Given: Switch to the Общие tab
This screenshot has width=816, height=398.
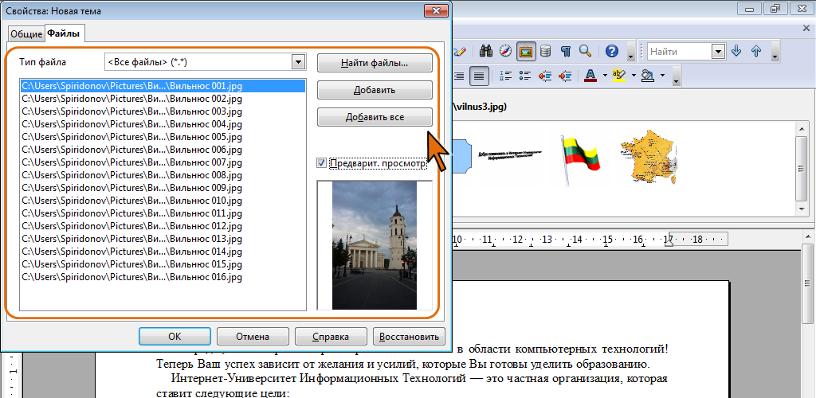Looking at the screenshot, I should (x=25, y=33).
